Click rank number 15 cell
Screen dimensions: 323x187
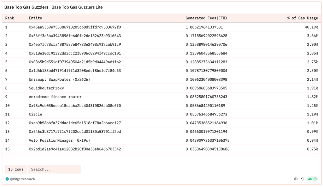click(x=7, y=149)
